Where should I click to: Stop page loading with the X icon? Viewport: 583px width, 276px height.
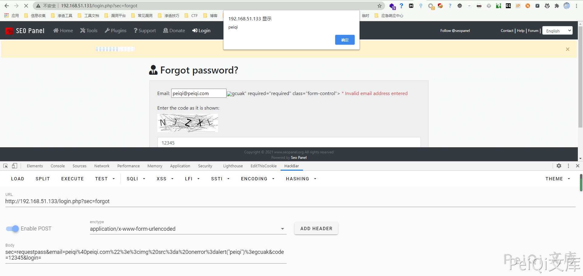tap(26, 6)
